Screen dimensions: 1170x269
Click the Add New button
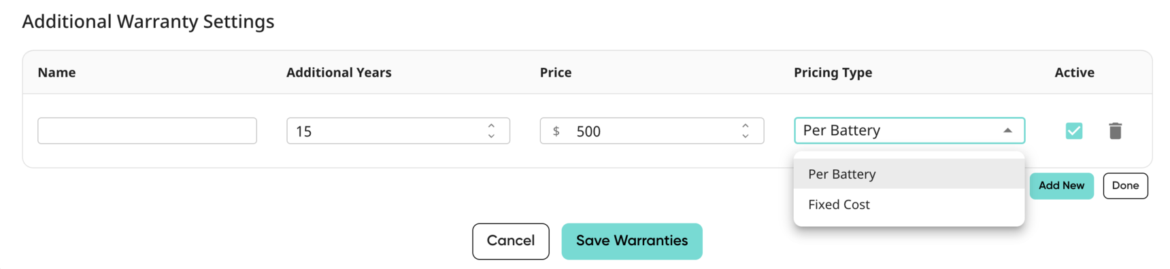(x=1061, y=185)
